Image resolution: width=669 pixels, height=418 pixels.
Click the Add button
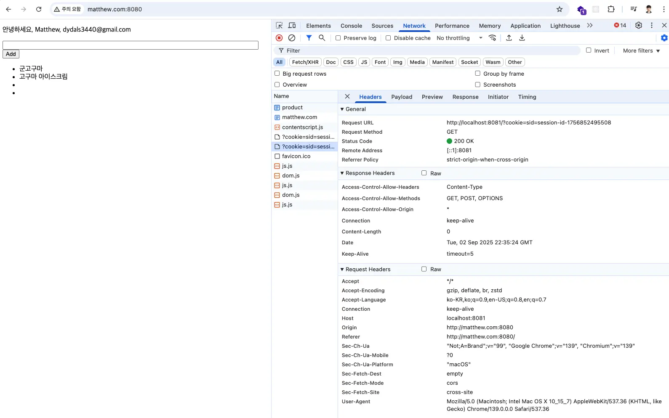pyautogui.click(x=11, y=54)
